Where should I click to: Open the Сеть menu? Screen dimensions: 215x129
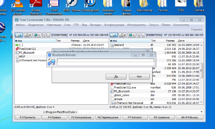click(67, 25)
